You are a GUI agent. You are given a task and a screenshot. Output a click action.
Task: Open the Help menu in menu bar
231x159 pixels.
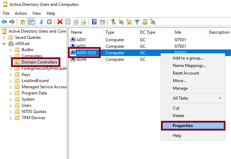pos(51,13)
